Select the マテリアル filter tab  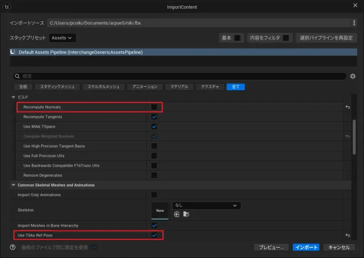[x=179, y=87]
